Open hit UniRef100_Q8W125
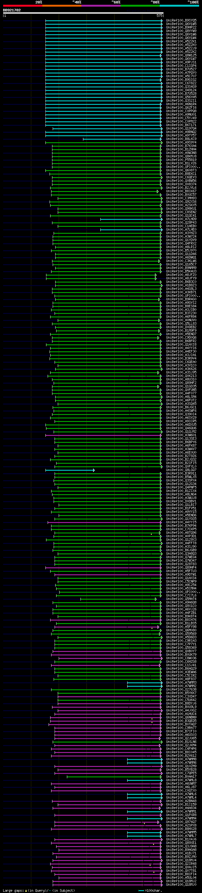Viewport: 202px width, 893px height. [x=181, y=55]
